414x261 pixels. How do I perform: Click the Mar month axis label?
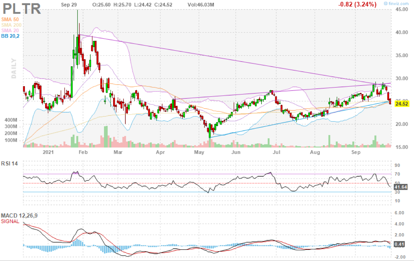[118, 152]
